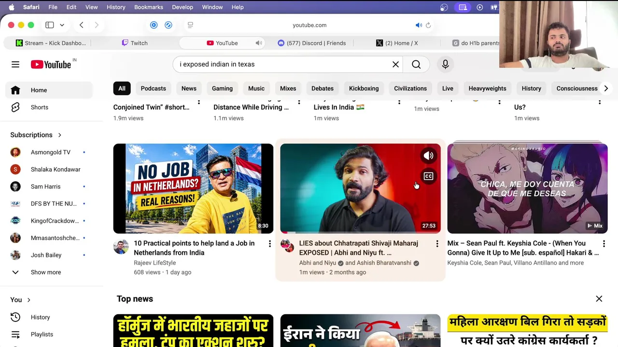This screenshot has height=347, width=618.
Task: Dismiss the Top news section
Action: click(x=599, y=299)
